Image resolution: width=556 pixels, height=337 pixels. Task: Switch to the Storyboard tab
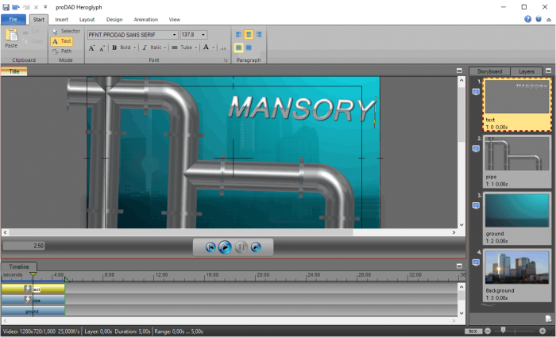click(489, 71)
